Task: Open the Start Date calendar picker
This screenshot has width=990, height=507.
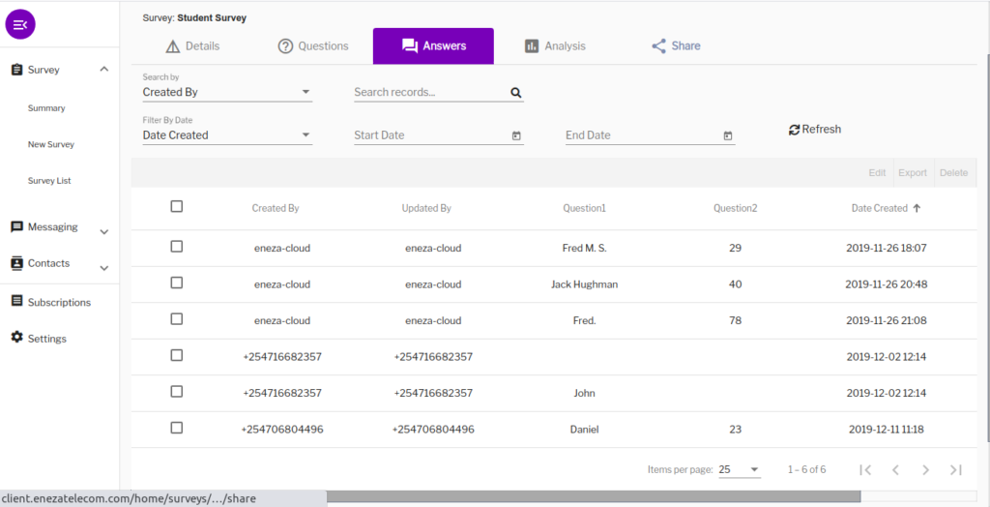Action: (x=516, y=135)
